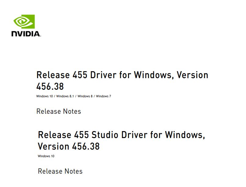This screenshot has width=246, height=187.
Task: Click 'Windows,' in the Studio Driver heading
Action: click(185, 135)
